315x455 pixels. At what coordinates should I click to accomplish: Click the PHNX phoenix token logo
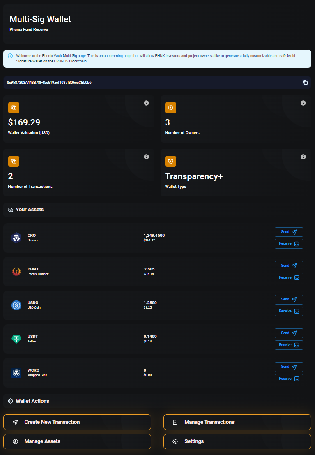pyautogui.click(x=16, y=271)
